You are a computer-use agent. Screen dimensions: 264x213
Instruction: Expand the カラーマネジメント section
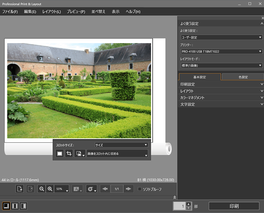[x=221, y=98]
